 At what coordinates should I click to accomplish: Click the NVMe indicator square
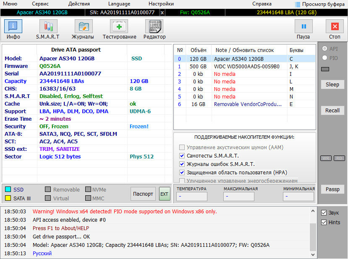tap(88, 189)
